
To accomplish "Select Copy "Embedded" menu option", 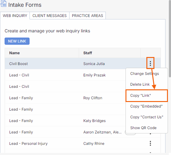I will (147, 106).
